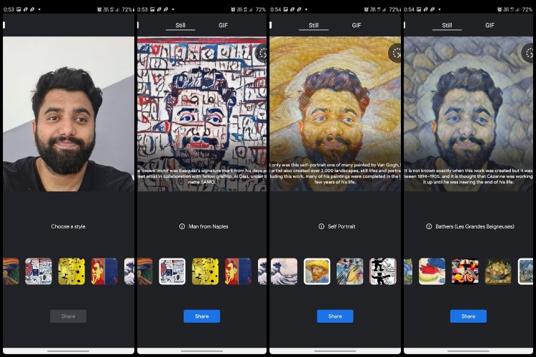Tap the caption about Van Gogh's 2,000 landscapes
The image size is (536, 357).
click(335, 174)
